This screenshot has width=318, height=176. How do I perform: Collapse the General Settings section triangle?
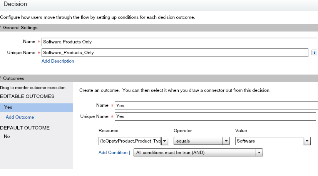(x=1, y=28)
